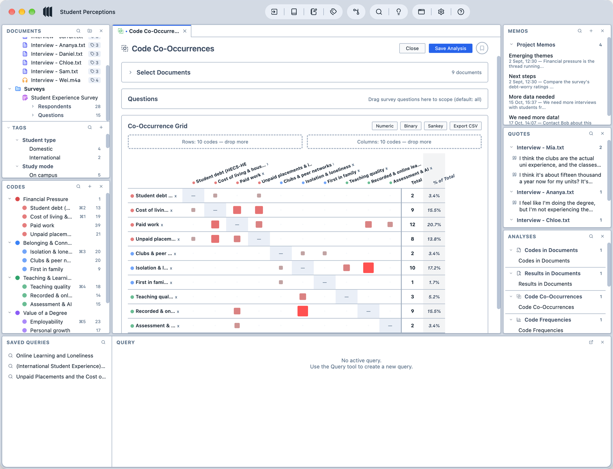
Task: Collapse the Surveys folder
Action: tap(10, 89)
